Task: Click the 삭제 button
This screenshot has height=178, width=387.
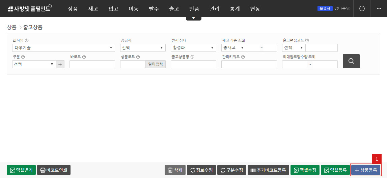Action: tap(175, 170)
